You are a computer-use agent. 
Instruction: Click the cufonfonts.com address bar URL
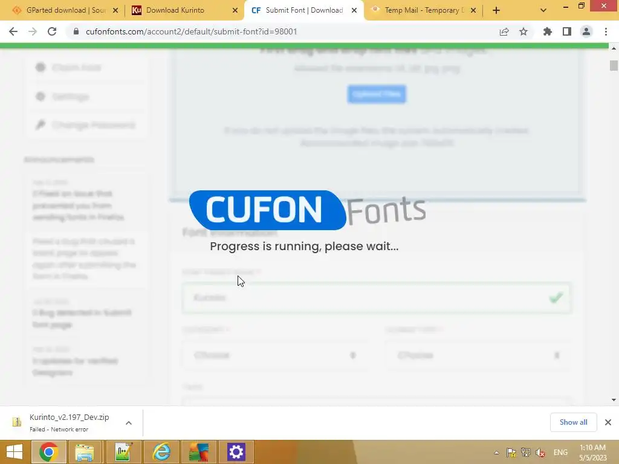pyautogui.click(x=191, y=31)
